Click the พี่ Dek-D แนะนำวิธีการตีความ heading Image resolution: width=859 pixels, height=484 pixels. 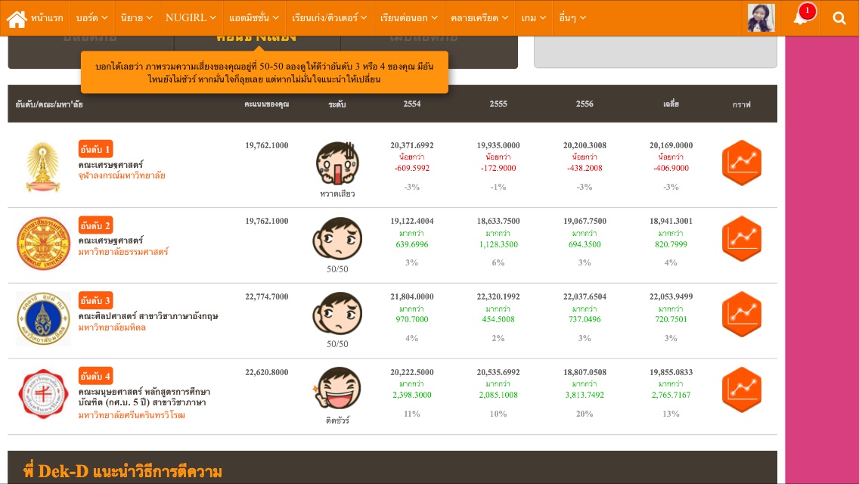point(122,471)
